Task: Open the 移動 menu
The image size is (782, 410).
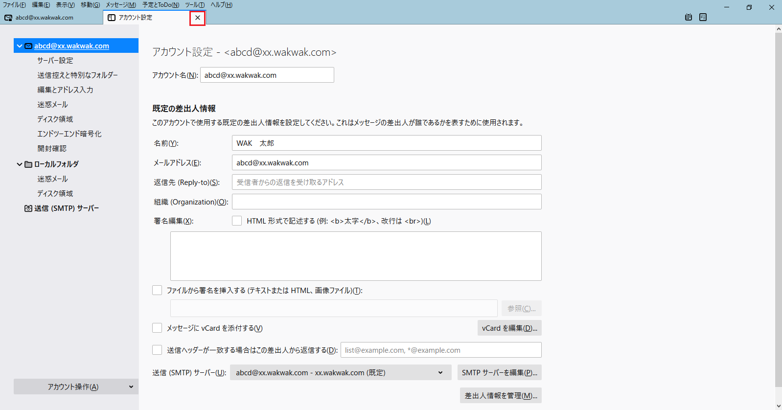Action: point(90,5)
